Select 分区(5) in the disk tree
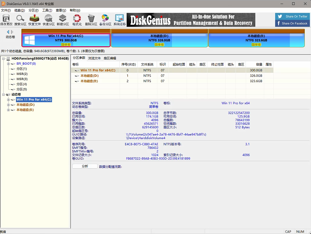This screenshot has height=234, width=311. coord(22,89)
